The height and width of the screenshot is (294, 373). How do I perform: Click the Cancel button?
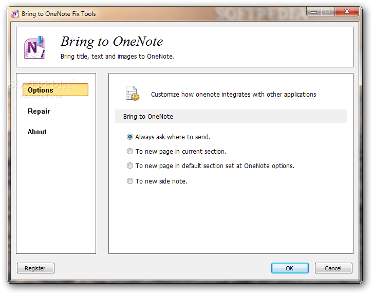(333, 268)
